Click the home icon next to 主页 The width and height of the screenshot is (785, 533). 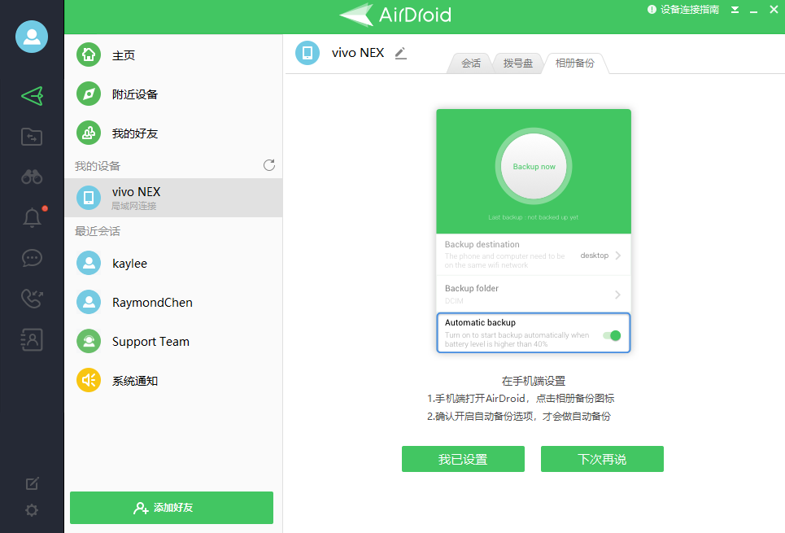point(89,55)
